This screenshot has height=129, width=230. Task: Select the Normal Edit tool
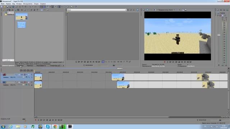(x=59, y=7)
